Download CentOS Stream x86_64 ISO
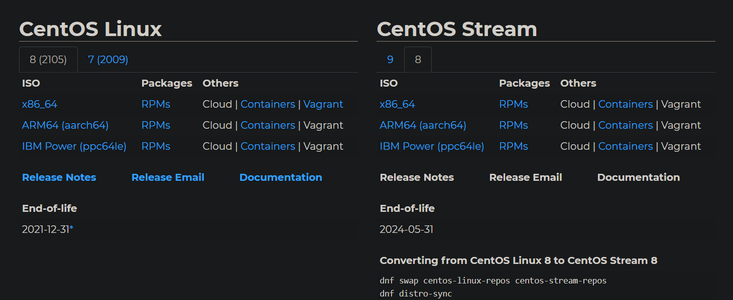Viewport: 733px width, 300px height. click(x=398, y=104)
